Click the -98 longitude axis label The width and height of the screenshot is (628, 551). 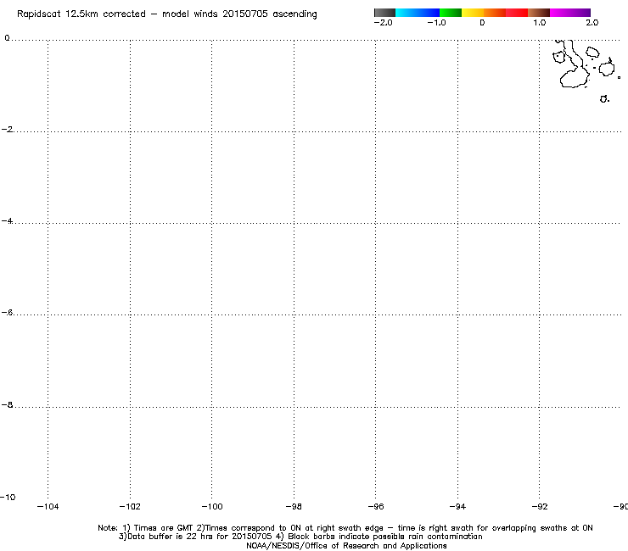294,507
